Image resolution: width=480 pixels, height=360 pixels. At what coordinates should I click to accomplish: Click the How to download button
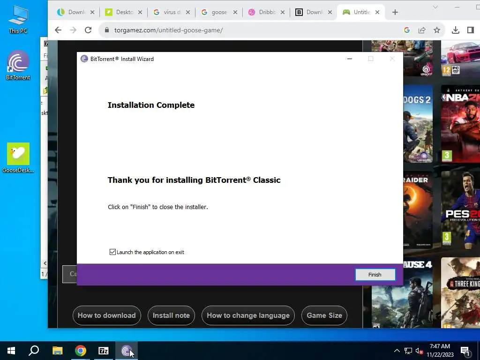click(x=106, y=315)
